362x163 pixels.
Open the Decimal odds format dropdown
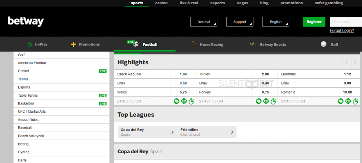(x=204, y=22)
